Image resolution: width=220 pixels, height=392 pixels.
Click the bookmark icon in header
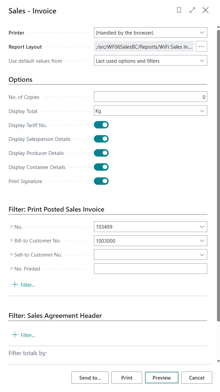coord(179,10)
